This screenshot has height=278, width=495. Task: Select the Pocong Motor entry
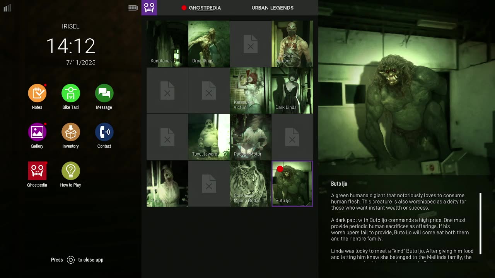click(x=251, y=137)
